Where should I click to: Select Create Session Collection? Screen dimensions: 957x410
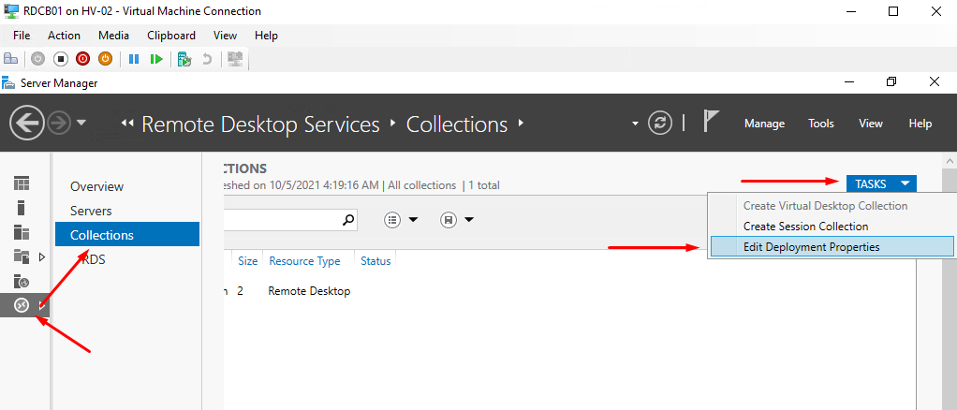click(x=805, y=227)
